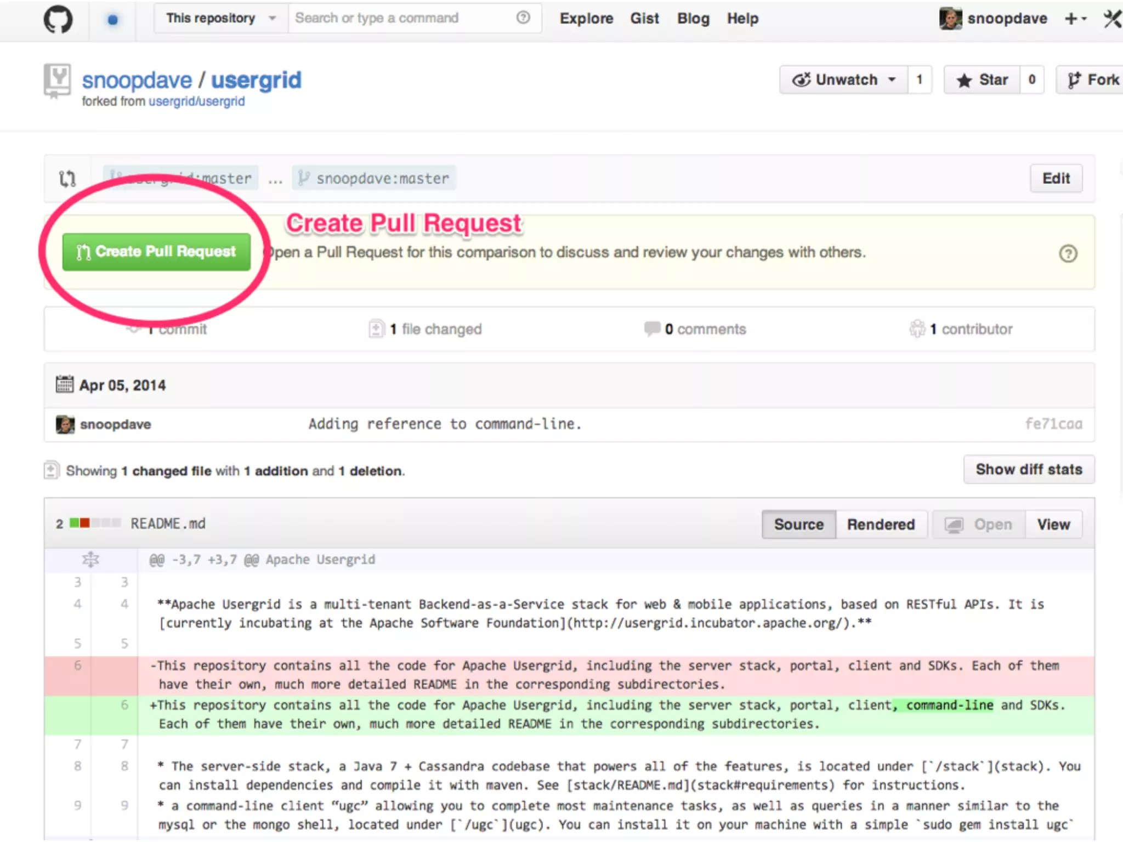
Task: Switch the diff to Rendered view
Action: pos(881,524)
